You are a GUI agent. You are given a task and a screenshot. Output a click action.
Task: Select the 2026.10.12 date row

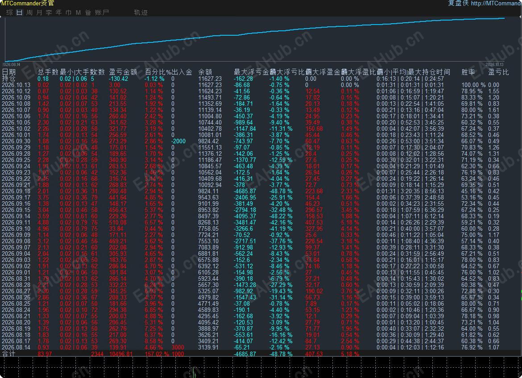[16, 91]
